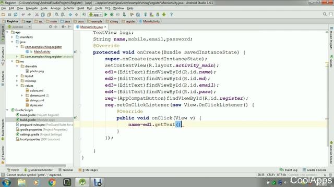
Task: Open the Event Log
Action: click(x=289, y=170)
